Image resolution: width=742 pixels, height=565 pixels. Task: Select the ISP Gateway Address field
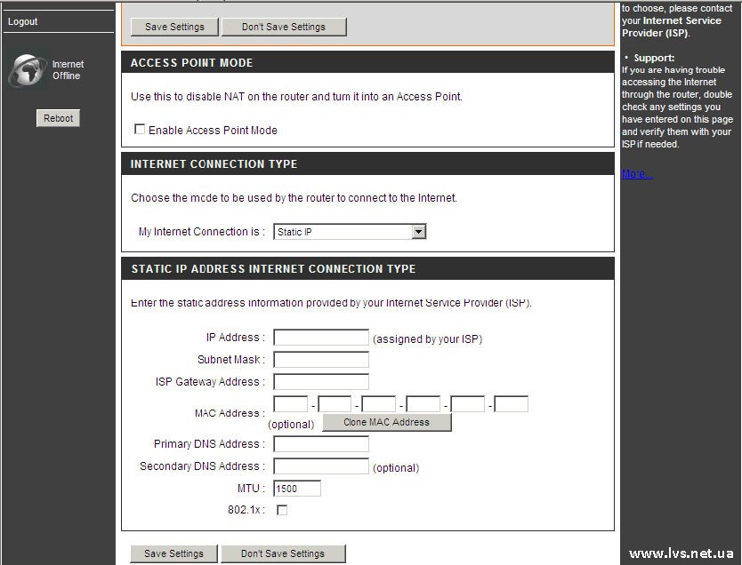(321, 382)
